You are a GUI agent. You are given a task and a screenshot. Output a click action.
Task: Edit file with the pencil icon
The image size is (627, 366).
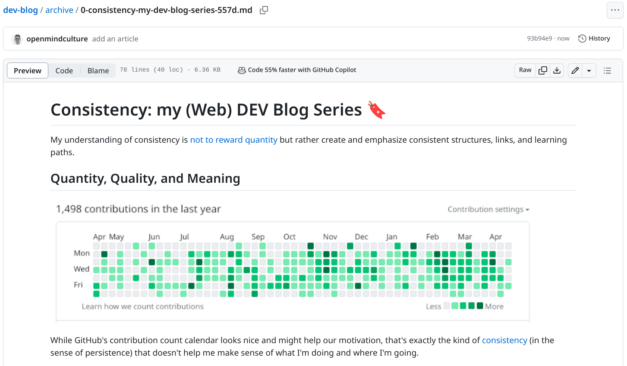coord(575,70)
